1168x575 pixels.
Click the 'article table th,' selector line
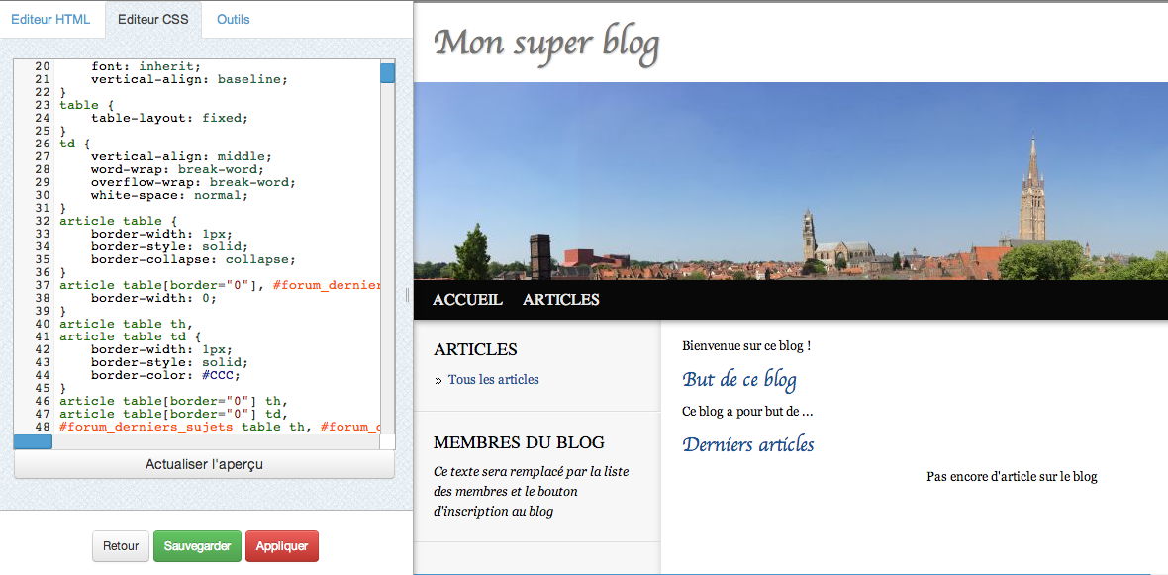tap(126, 324)
